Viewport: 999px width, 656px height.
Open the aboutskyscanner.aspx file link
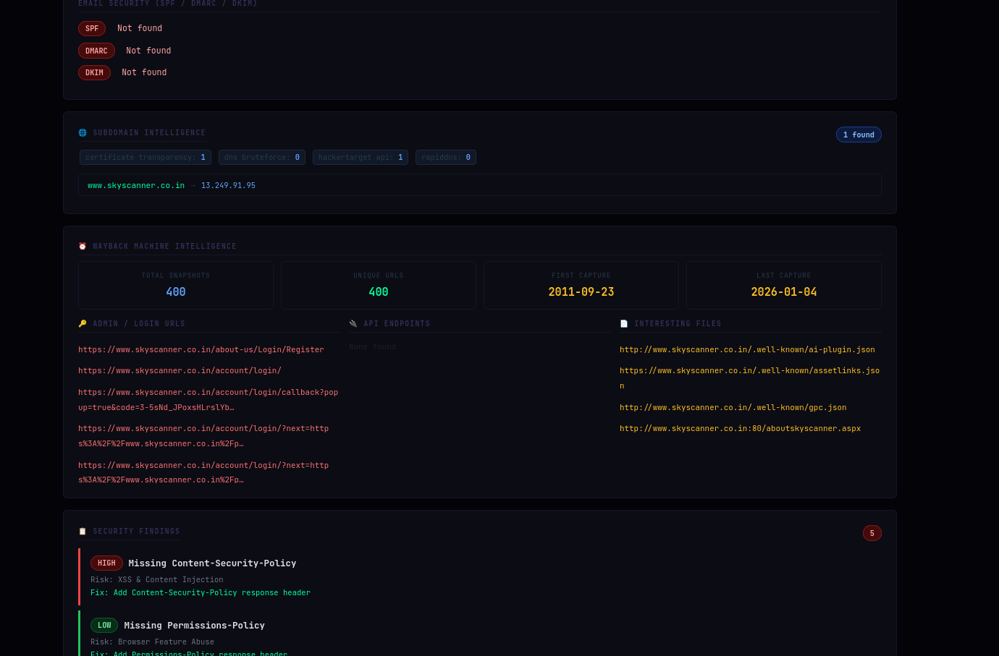(741, 429)
